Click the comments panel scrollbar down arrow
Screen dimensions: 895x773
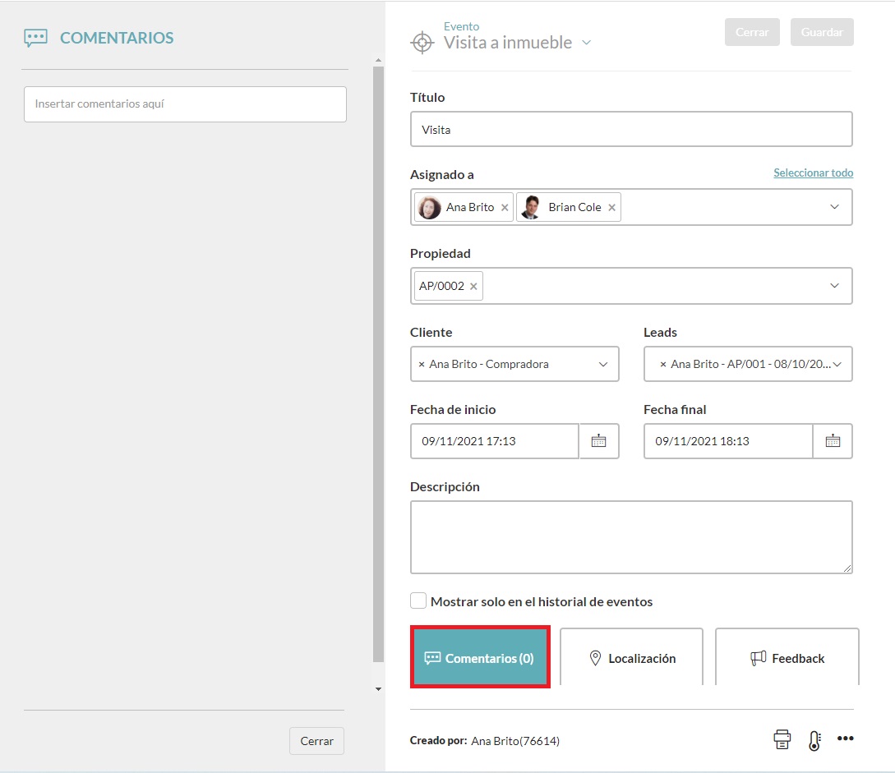378,689
